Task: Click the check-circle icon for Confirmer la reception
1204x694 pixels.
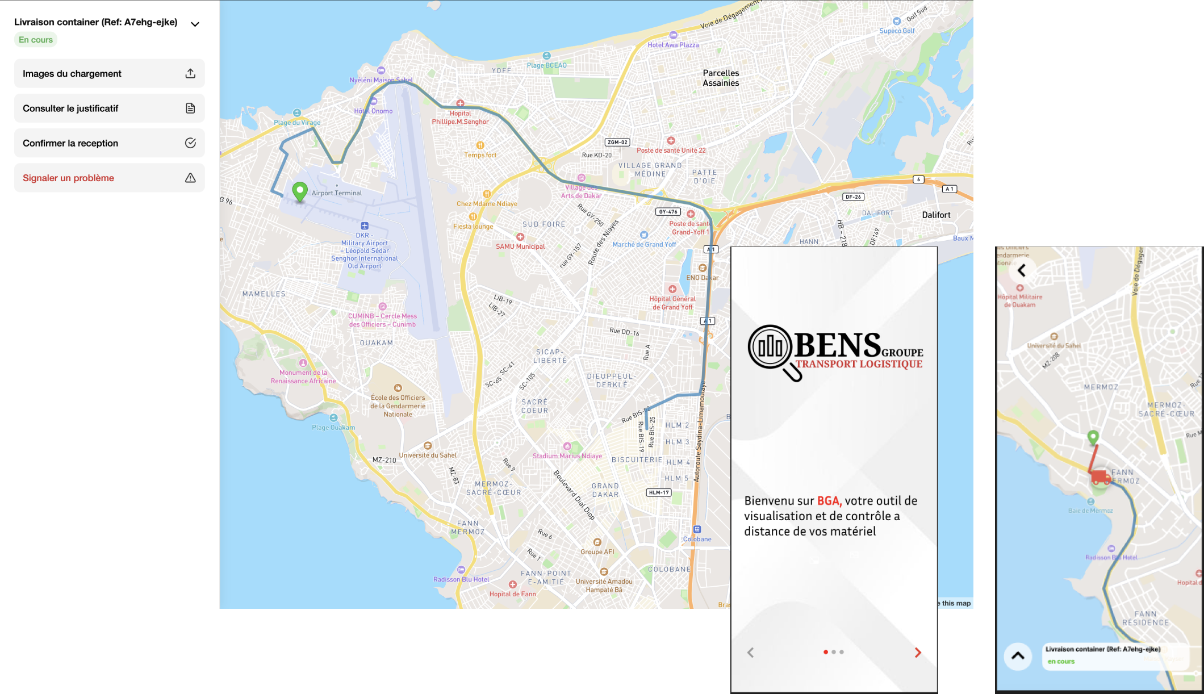Action: [190, 143]
